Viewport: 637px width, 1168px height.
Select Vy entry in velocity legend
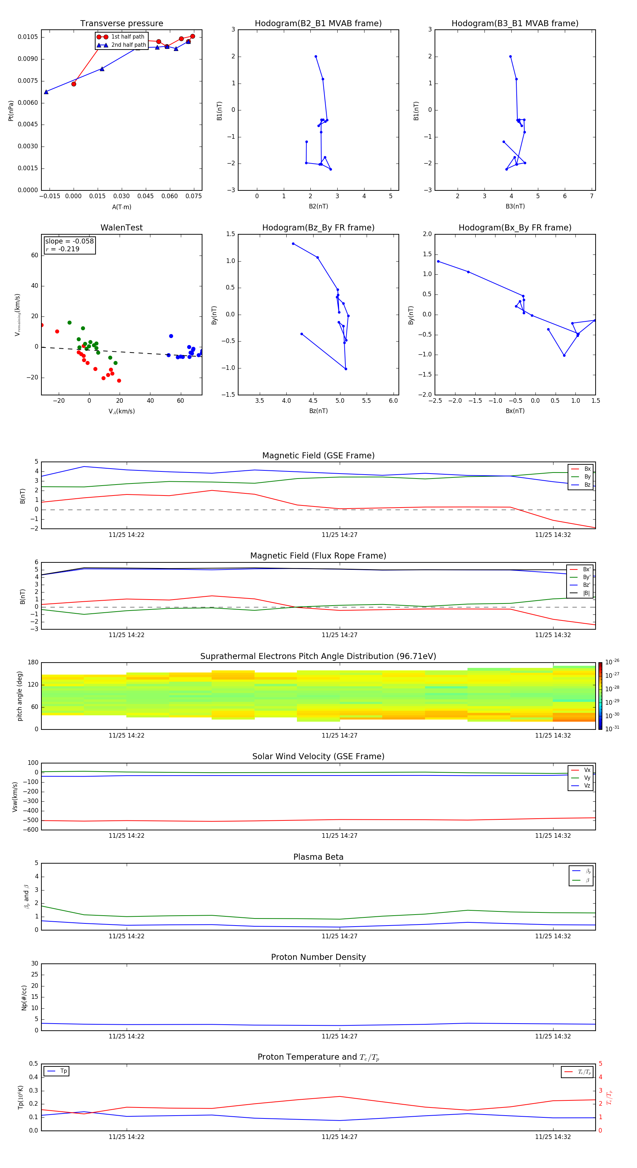[581, 778]
